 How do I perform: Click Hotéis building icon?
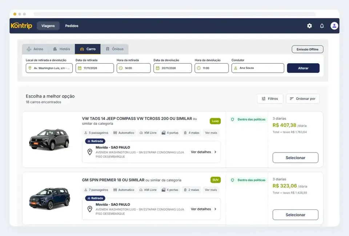pos(55,49)
